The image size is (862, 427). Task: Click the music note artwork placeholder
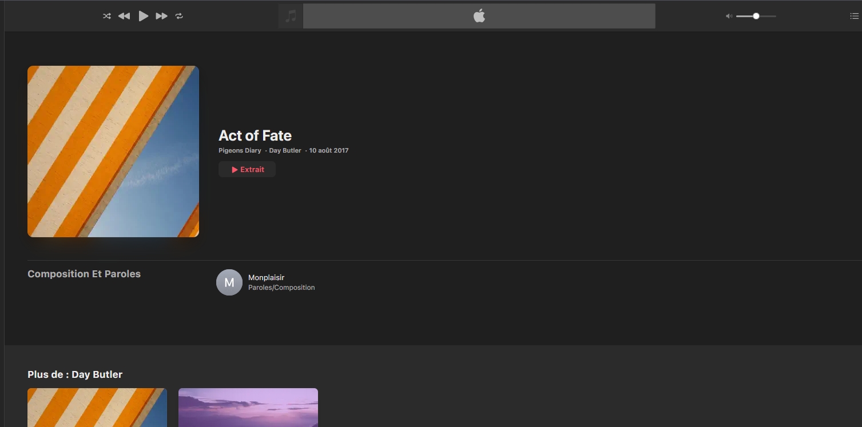tap(291, 16)
